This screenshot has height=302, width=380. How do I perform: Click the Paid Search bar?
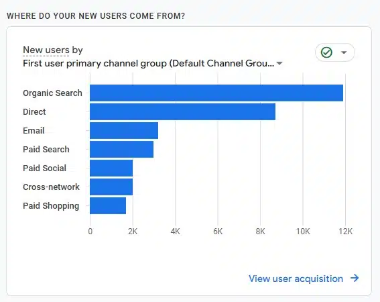click(x=122, y=149)
